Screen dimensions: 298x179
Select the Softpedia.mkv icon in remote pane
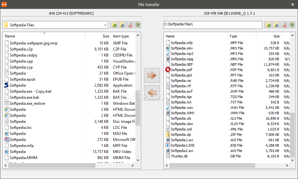click(168, 48)
